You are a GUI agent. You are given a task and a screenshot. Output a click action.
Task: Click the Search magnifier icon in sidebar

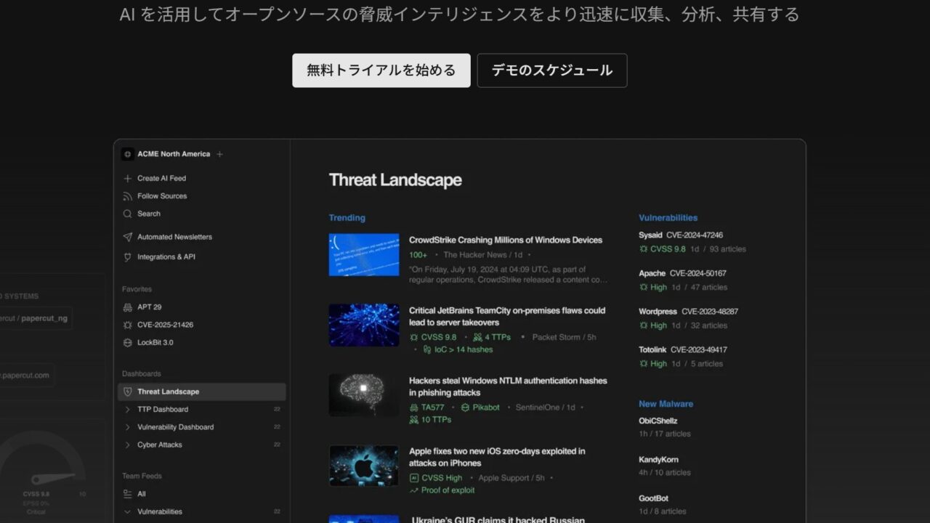(x=128, y=214)
